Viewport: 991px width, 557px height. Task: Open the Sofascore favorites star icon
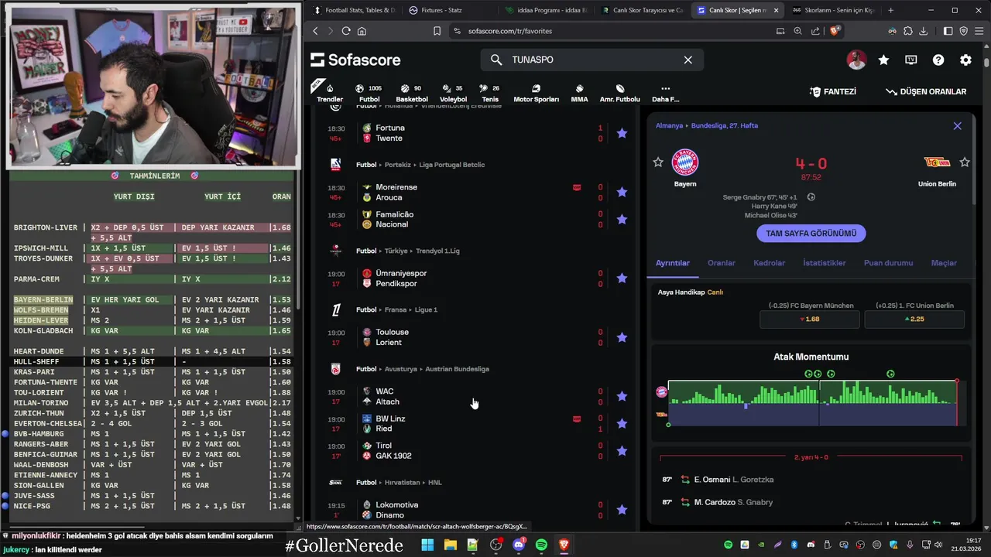[883, 60]
